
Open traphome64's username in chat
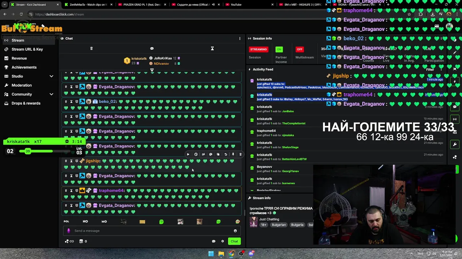tap(111, 191)
